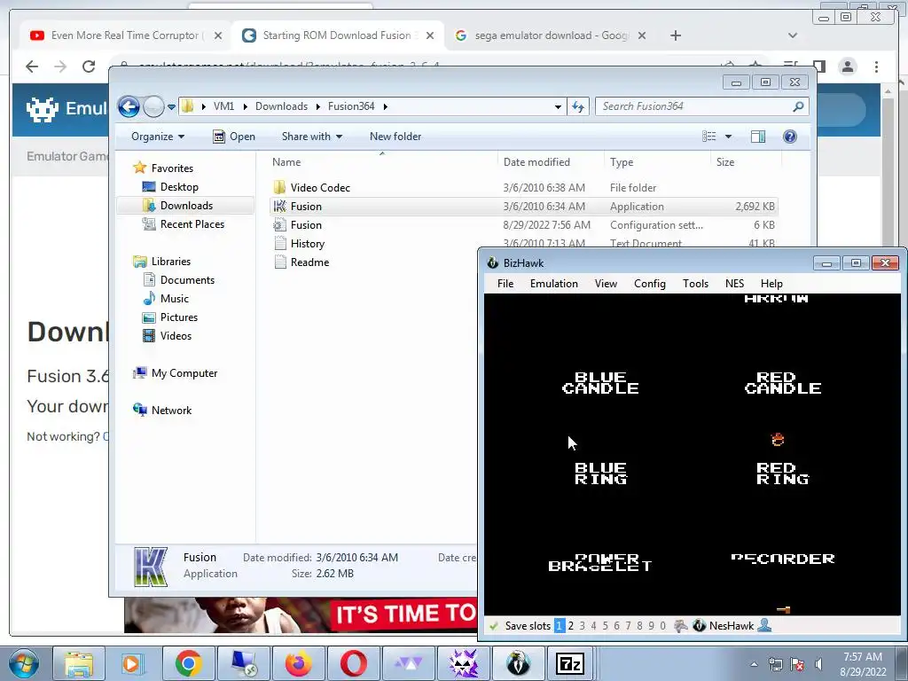908x681 pixels.
Task: Sort by the Name column header
Action: [x=381, y=162]
